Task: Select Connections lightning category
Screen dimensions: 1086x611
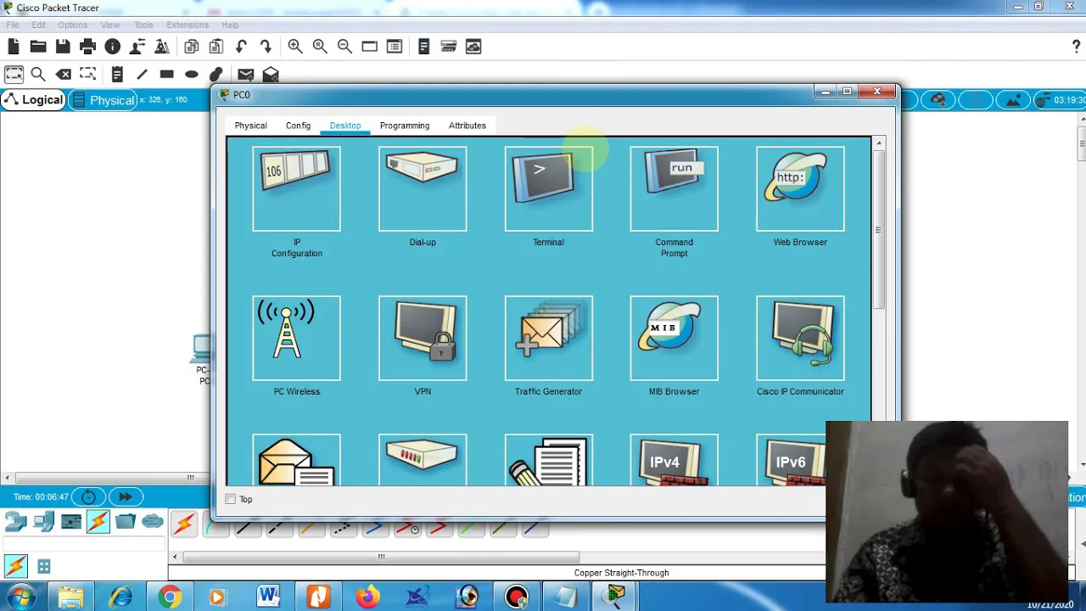Action: (98, 521)
